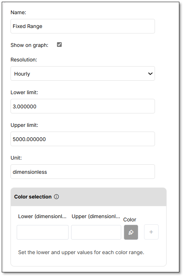Image resolution: width=184 pixels, height=277 pixels.
Task: Focus the Name field containing Fixed Range
Action: click(83, 26)
